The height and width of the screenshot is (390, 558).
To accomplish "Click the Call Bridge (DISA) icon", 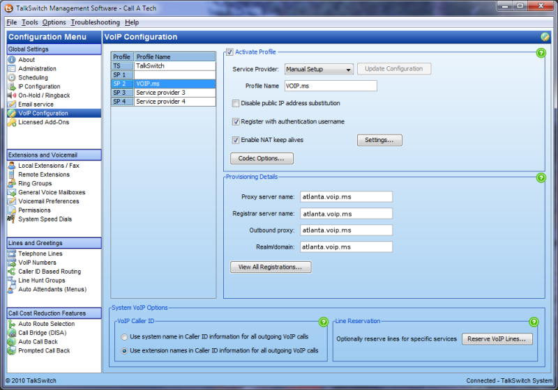I will coord(12,333).
